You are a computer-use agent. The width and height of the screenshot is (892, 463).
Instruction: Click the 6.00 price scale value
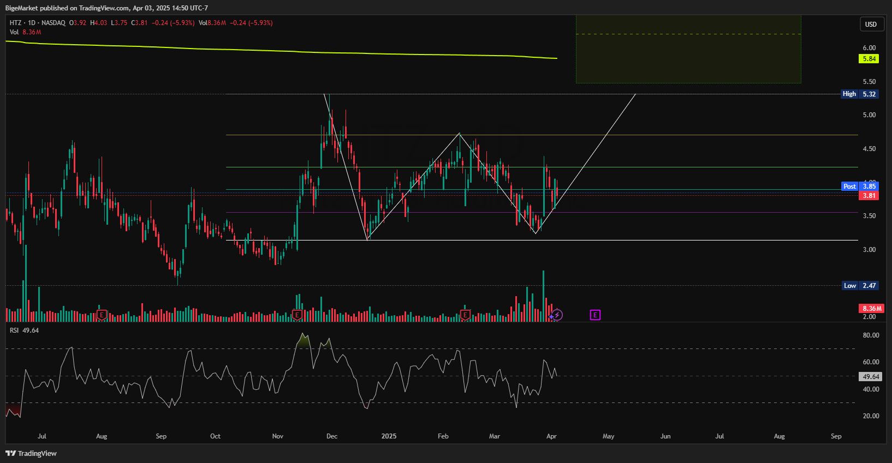[x=869, y=48]
